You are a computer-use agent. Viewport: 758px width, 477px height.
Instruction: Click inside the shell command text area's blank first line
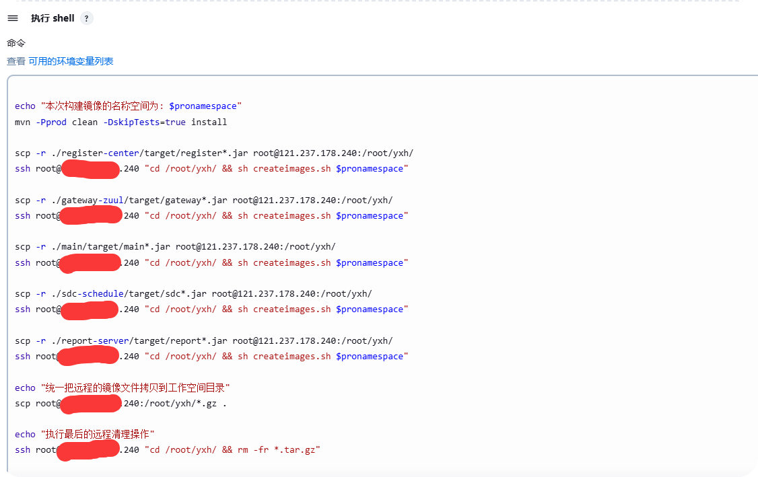click(x=382, y=90)
